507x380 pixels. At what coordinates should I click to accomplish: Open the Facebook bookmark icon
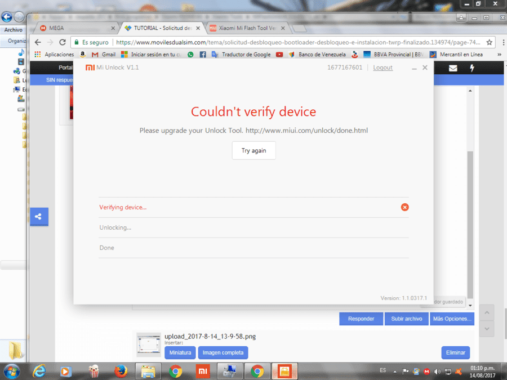pos(203,55)
